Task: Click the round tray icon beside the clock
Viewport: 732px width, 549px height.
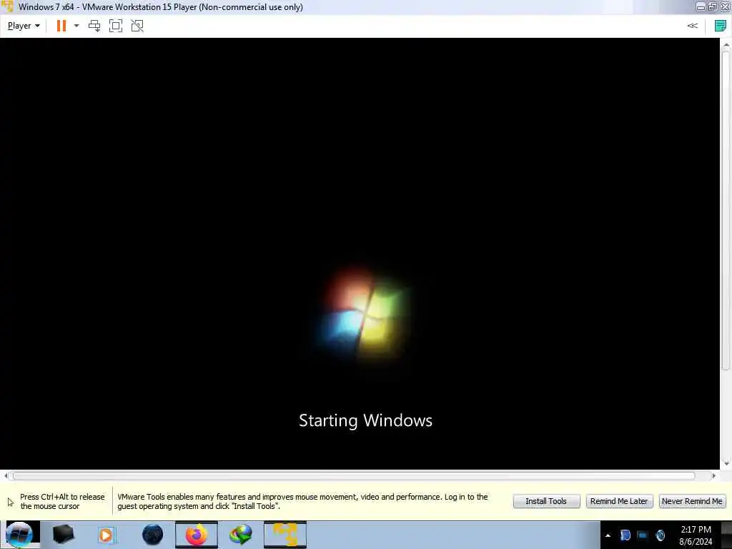Action: click(x=660, y=535)
